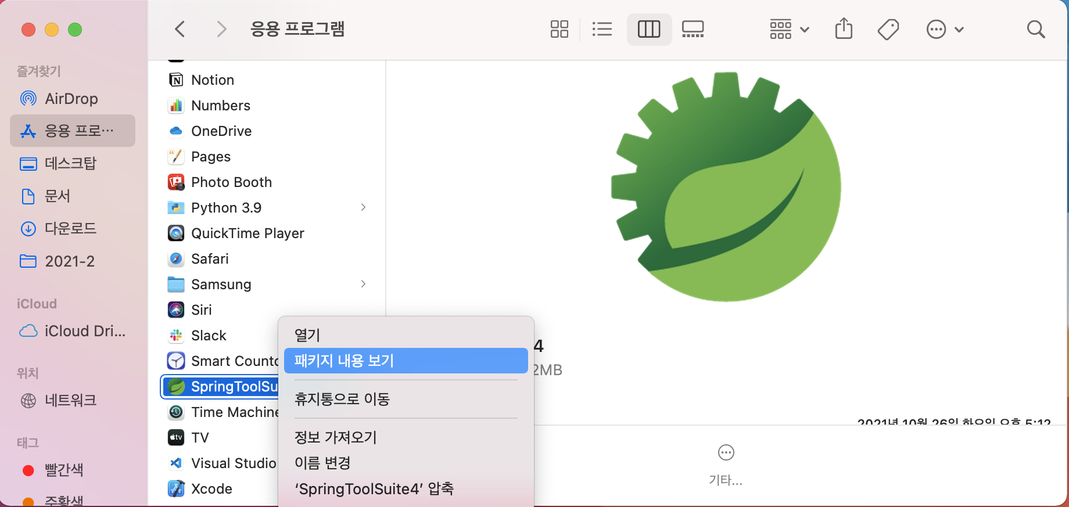The height and width of the screenshot is (507, 1069).
Task: Go forward with the forward arrow
Action: click(x=221, y=29)
